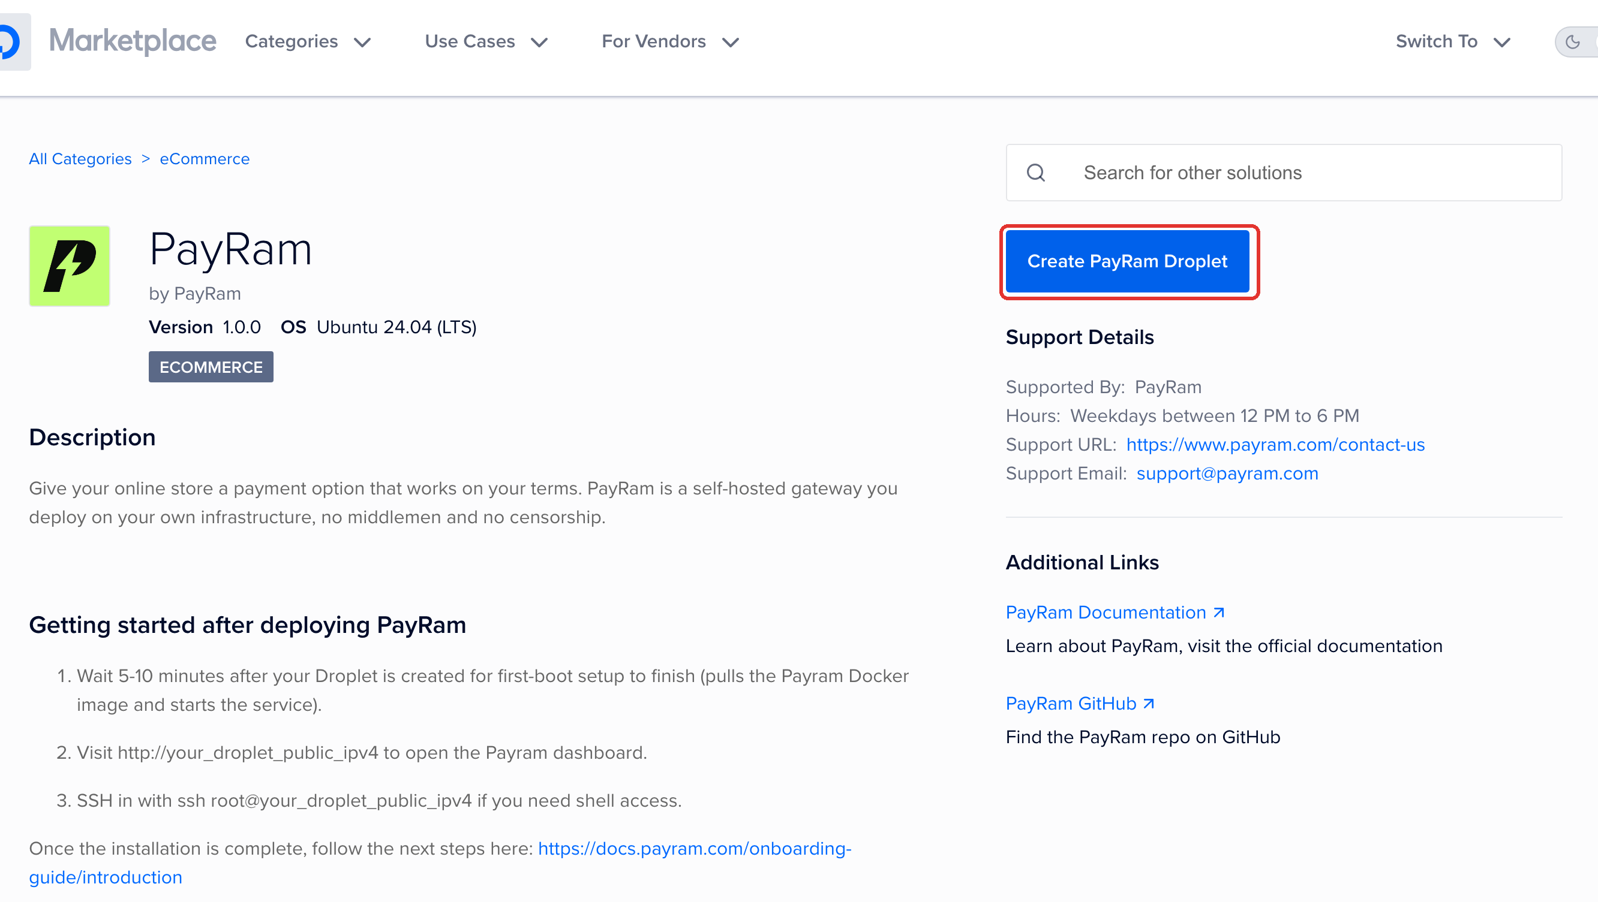The height and width of the screenshot is (902, 1598).
Task: Click 'Getting started after deploying PayRam' heading
Action: [x=248, y=625]
